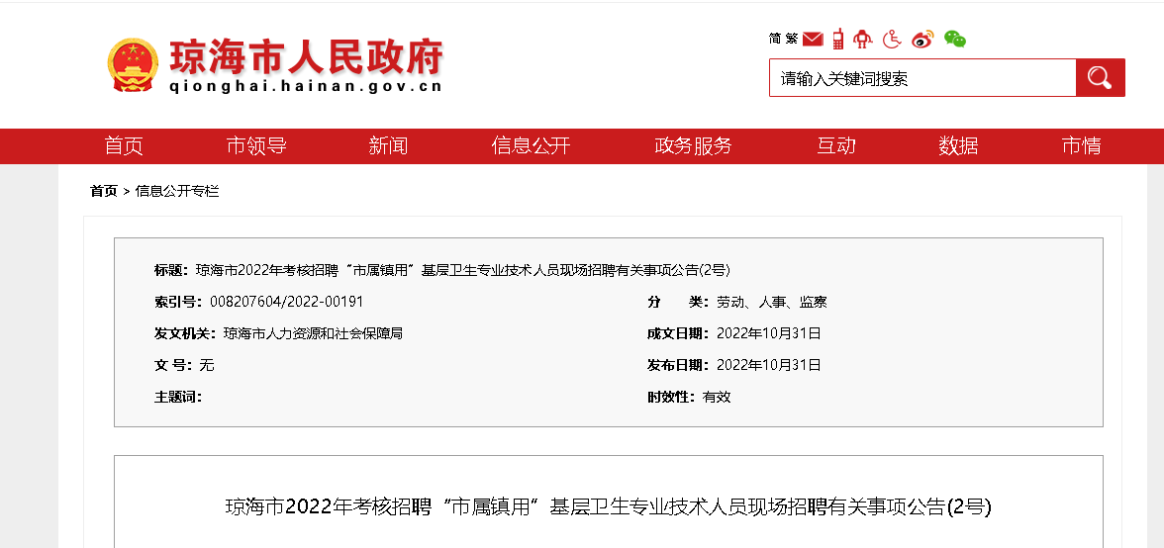Open the 互动 navigation item
Viewport: 1164px width, 548px height.
click(835, 146)
